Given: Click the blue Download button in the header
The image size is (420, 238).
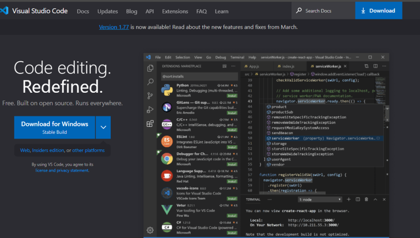Looking at the screenshot, I should pyautogui.click(x=378, y=11).
